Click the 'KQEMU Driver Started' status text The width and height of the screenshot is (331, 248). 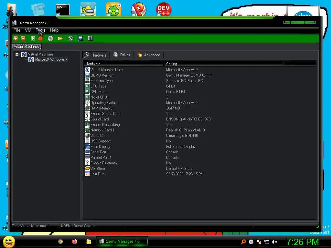(x=78, y=226)
